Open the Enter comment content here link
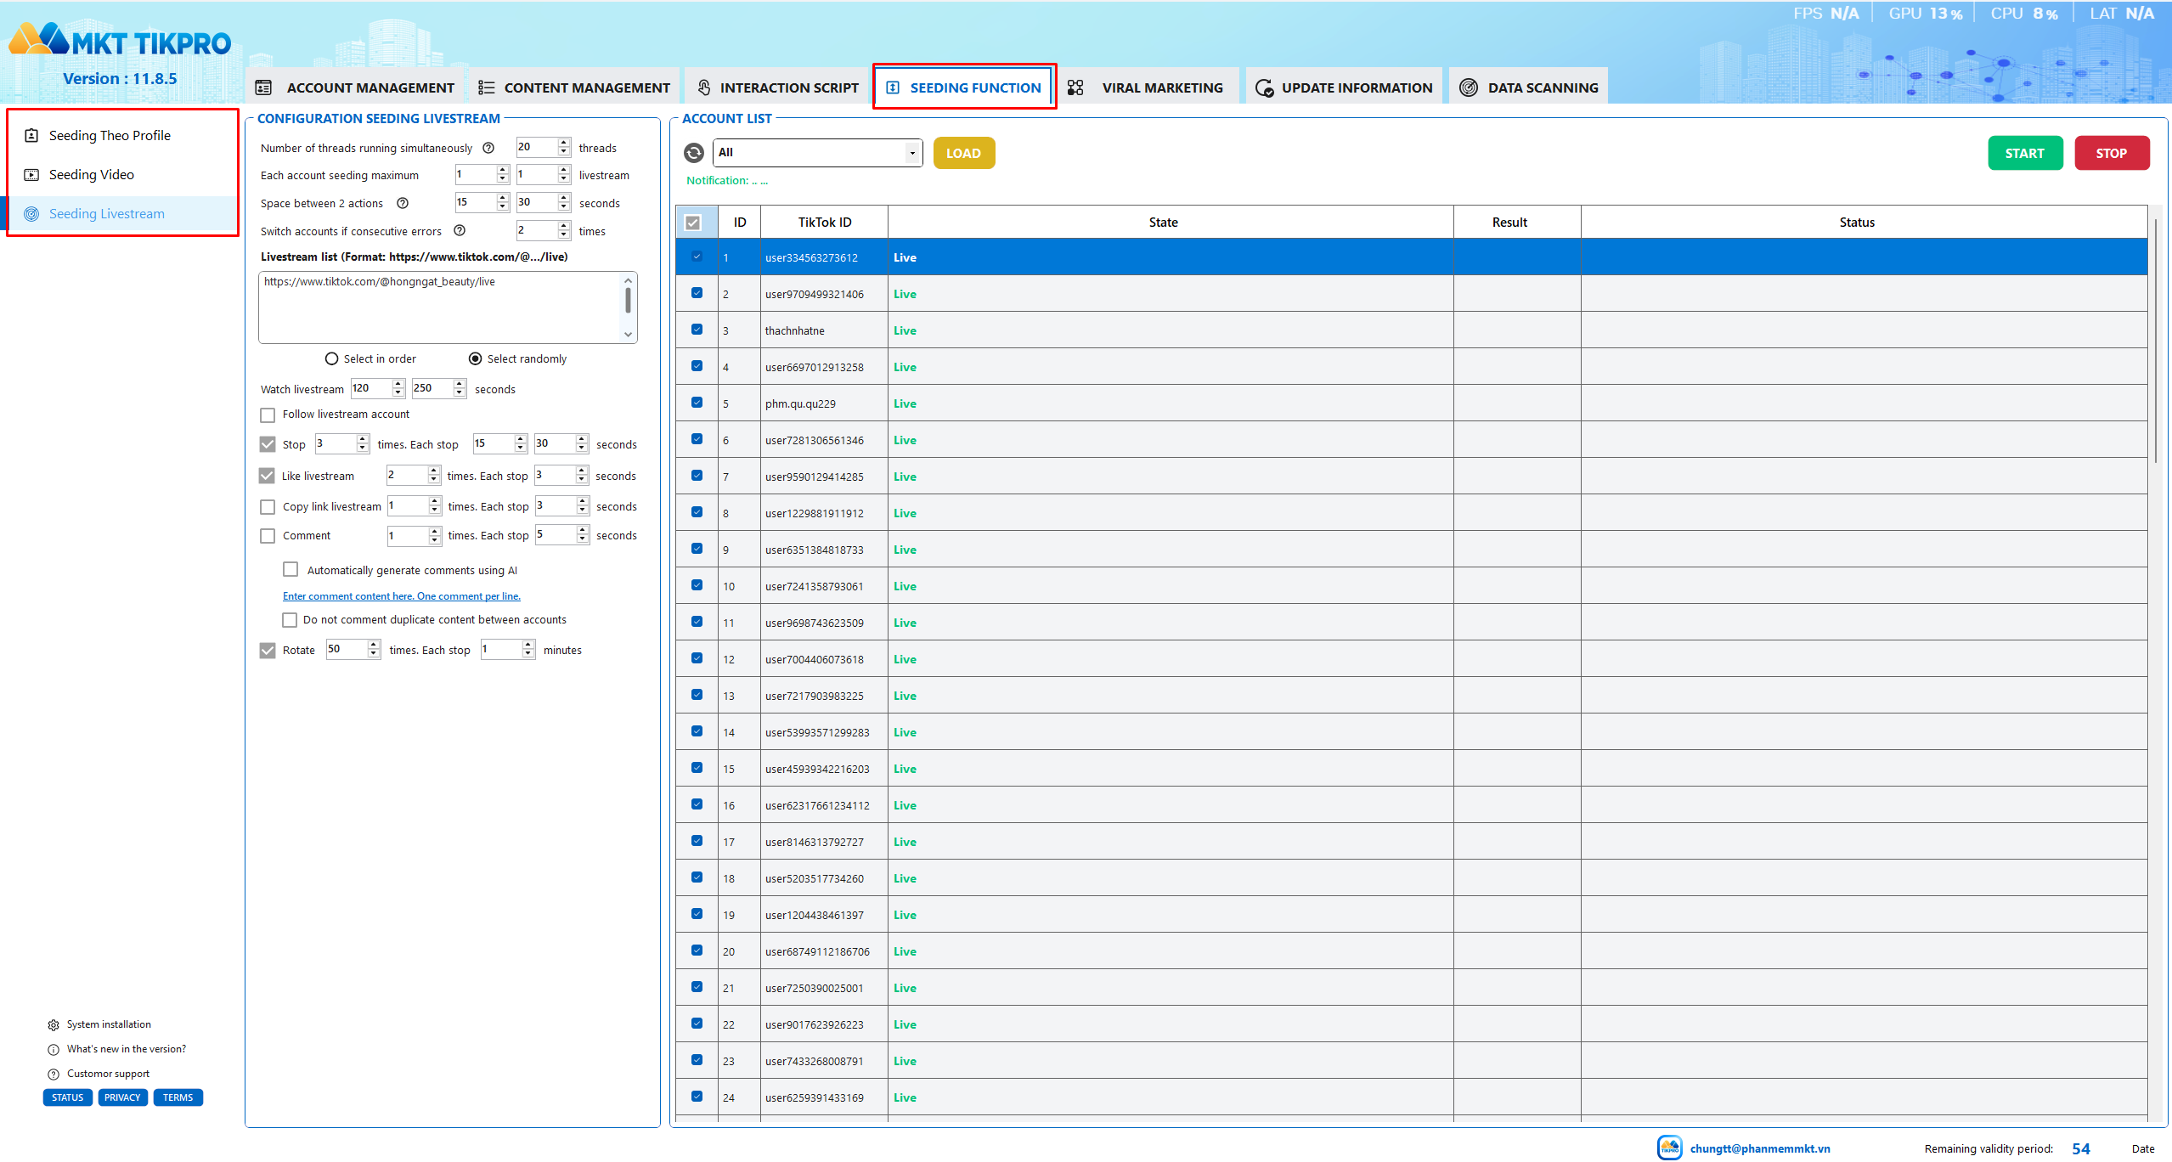 tap(402, 596)
